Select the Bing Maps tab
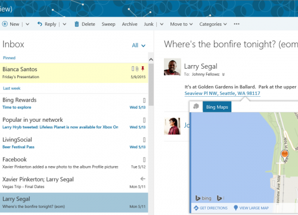Screen dimensions: 298x215 click(x=217, y=107)
